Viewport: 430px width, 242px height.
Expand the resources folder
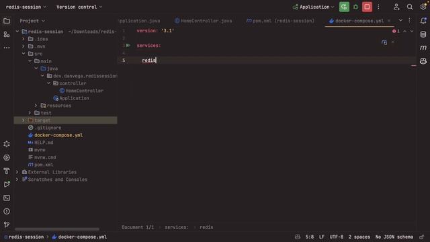(36, 106)
